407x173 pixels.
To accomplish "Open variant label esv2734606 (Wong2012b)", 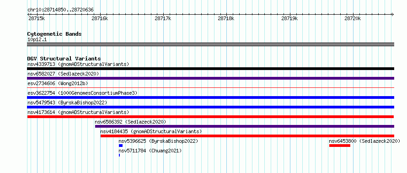I will click(x=58, y=83).
